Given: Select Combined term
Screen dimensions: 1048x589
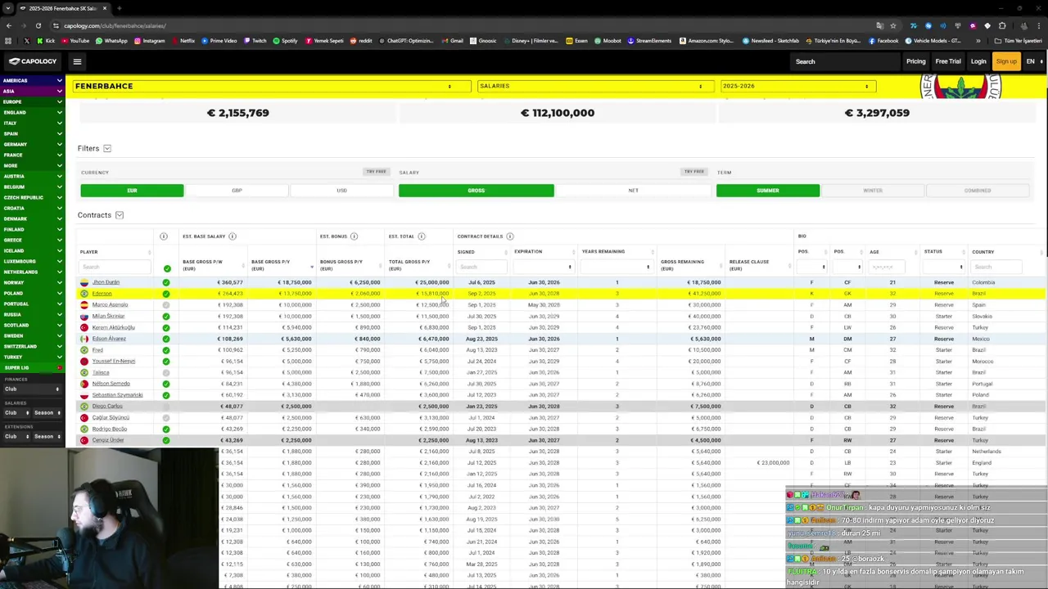Looking at the screenshot, I should coord(977,191).
